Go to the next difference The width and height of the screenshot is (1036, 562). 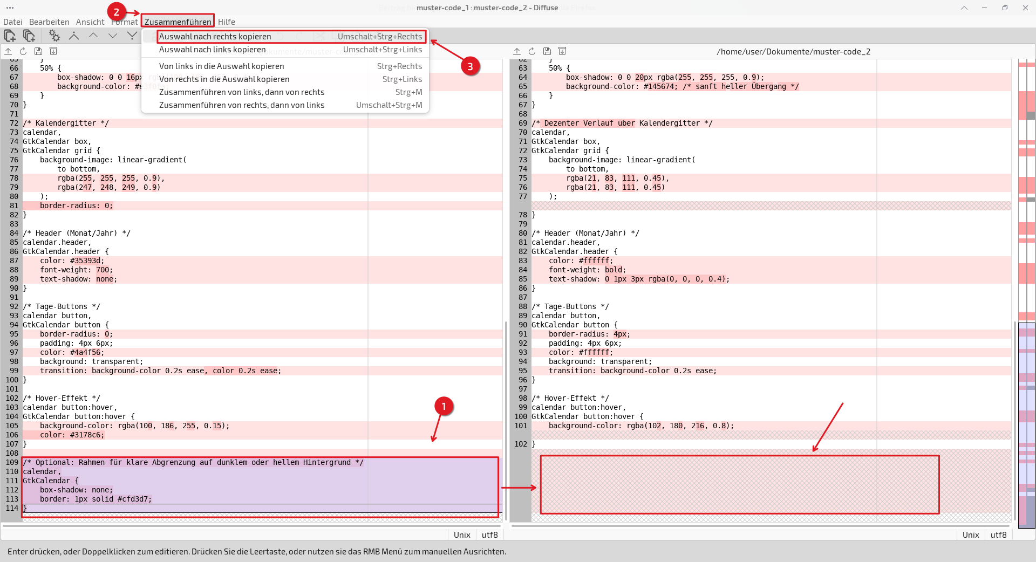(113, 36)
